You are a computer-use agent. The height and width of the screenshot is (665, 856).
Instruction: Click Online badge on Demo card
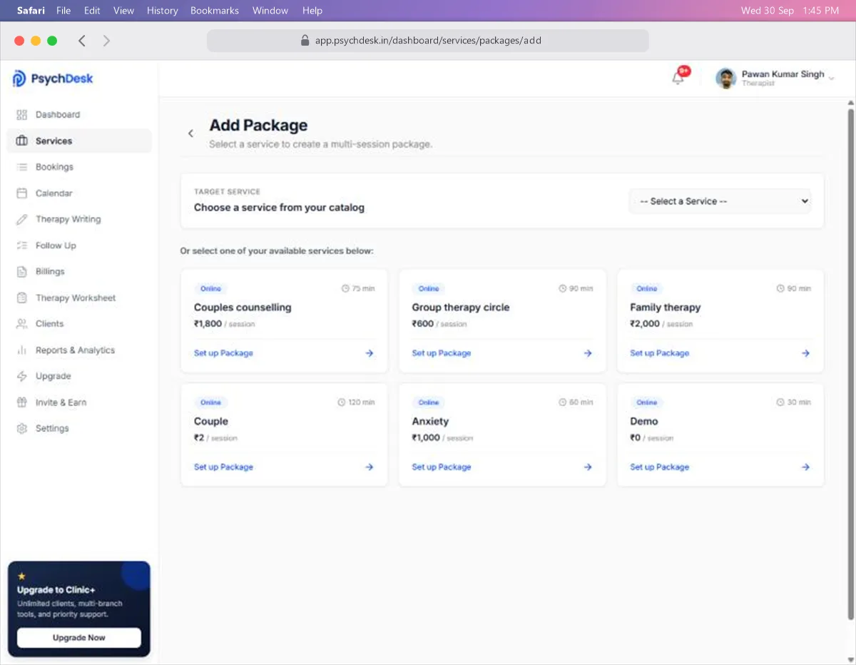coord(647,402)
